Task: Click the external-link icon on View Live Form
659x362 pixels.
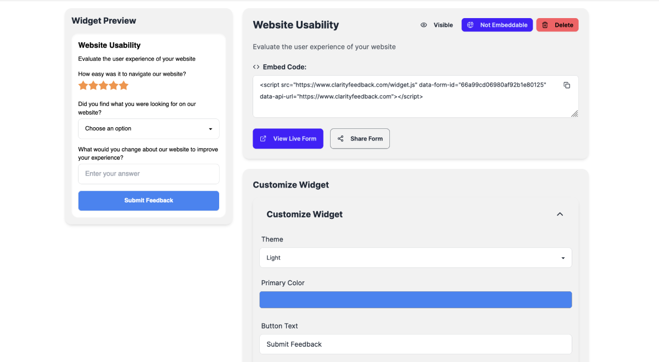Action: point(263,139)
